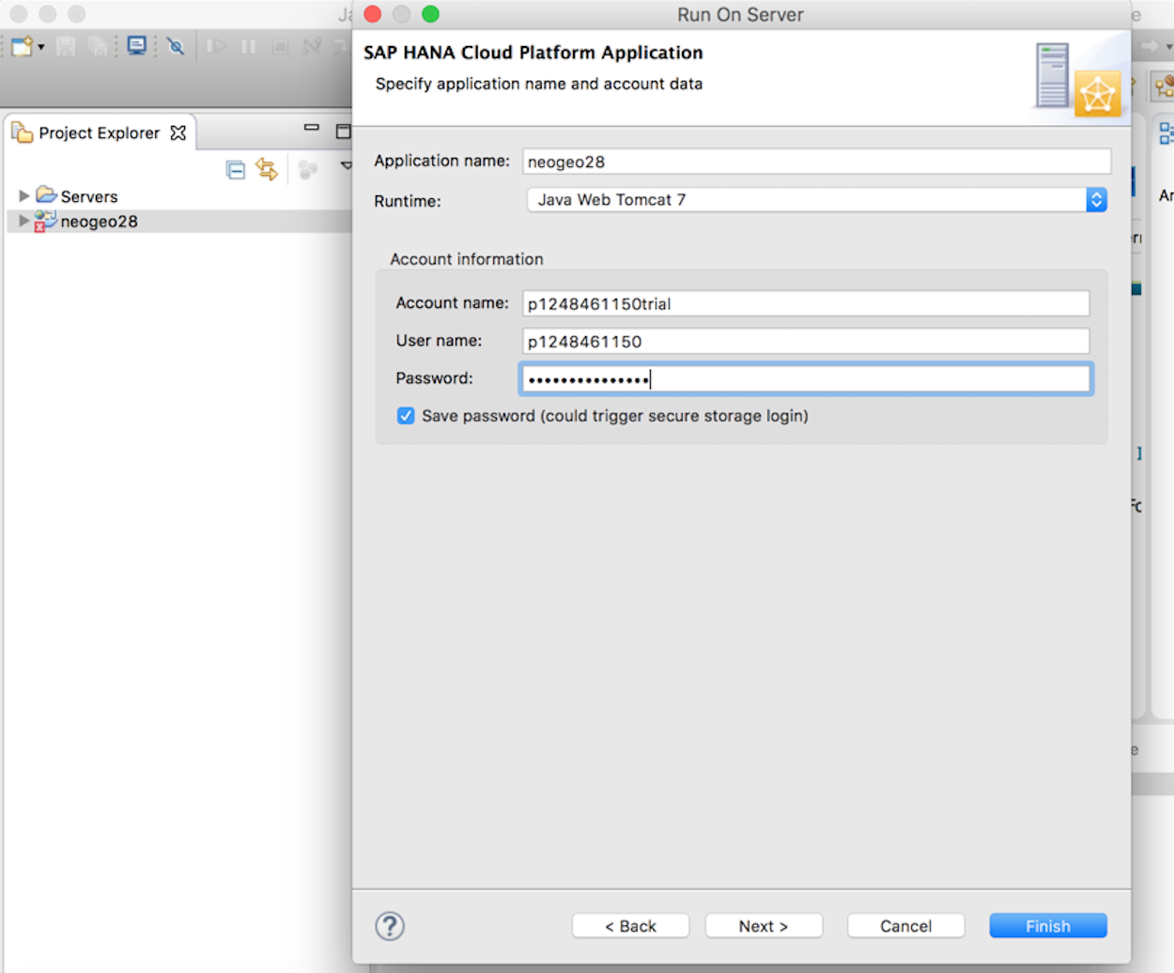This screenshot has width=1174, height=973.
Task: Proceed with the Next button
Action: coord(764,926)
